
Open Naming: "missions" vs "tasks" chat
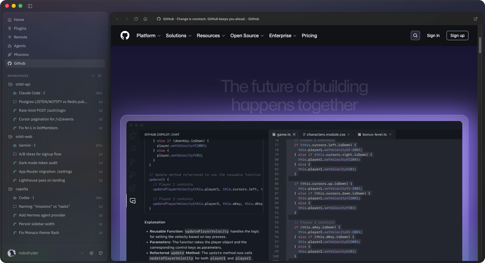coord(57,207)
